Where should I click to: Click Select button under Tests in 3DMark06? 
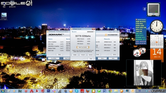(59, 55)
